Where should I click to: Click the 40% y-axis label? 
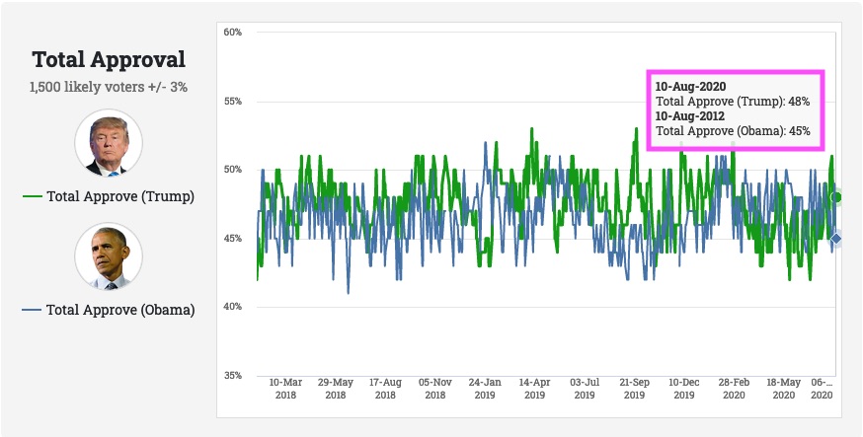[233, 307]
